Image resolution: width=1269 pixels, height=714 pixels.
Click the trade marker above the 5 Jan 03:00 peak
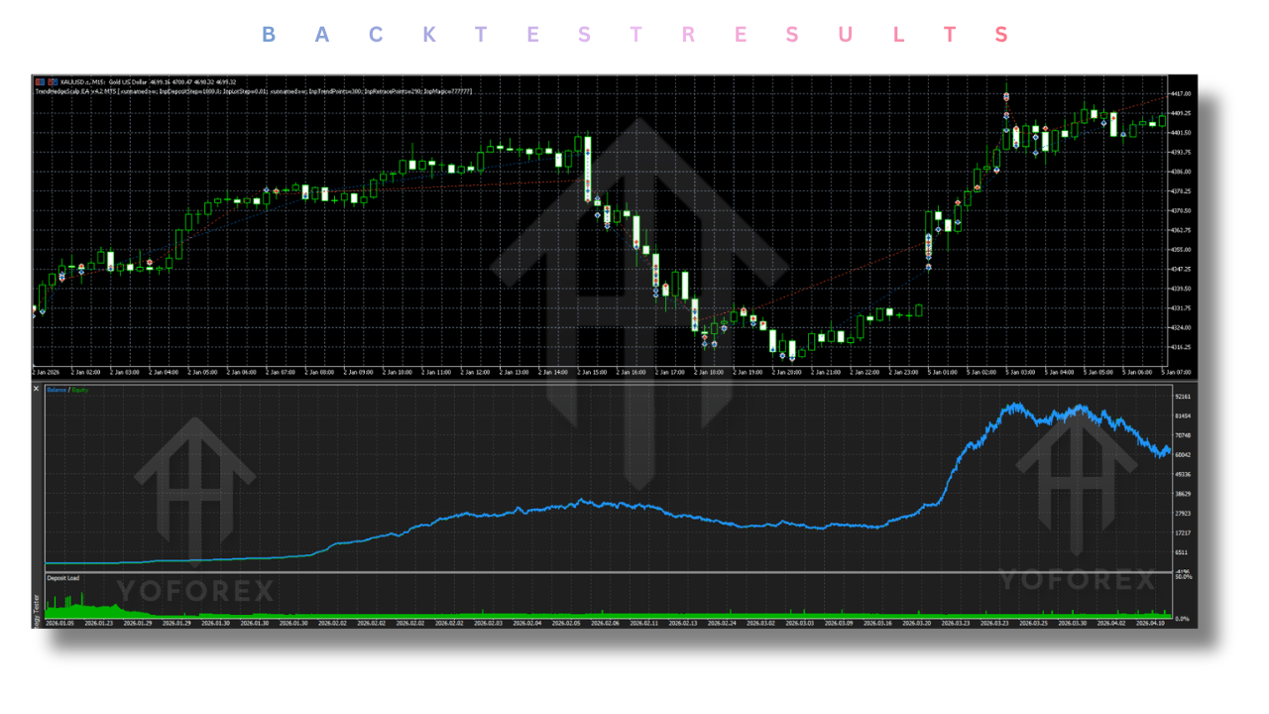click(1006, 96)
